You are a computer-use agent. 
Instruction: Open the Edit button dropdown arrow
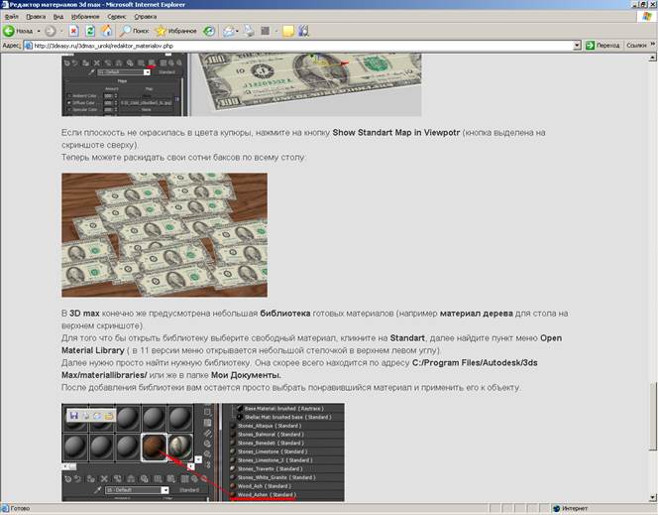275,31
